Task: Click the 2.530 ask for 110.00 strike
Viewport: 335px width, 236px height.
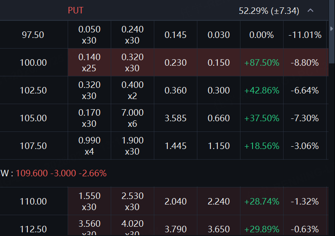Action: (133, 201)
